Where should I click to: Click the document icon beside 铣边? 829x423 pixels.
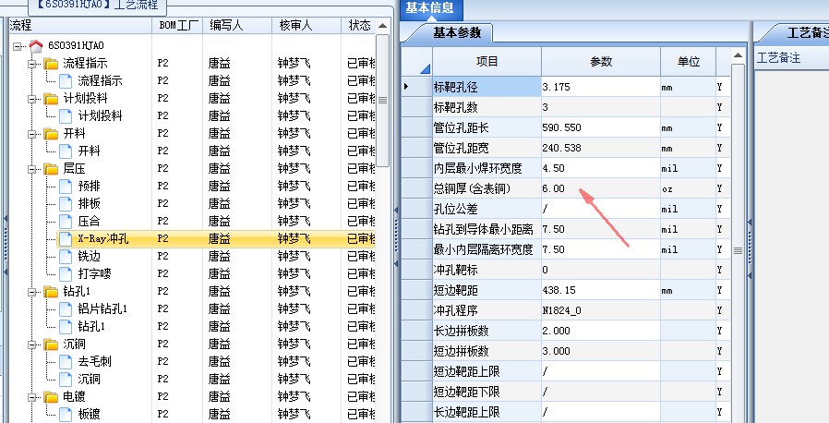66,257
